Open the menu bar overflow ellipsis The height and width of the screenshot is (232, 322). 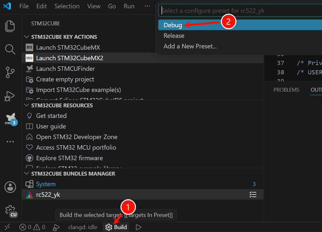tap(147, 6)
